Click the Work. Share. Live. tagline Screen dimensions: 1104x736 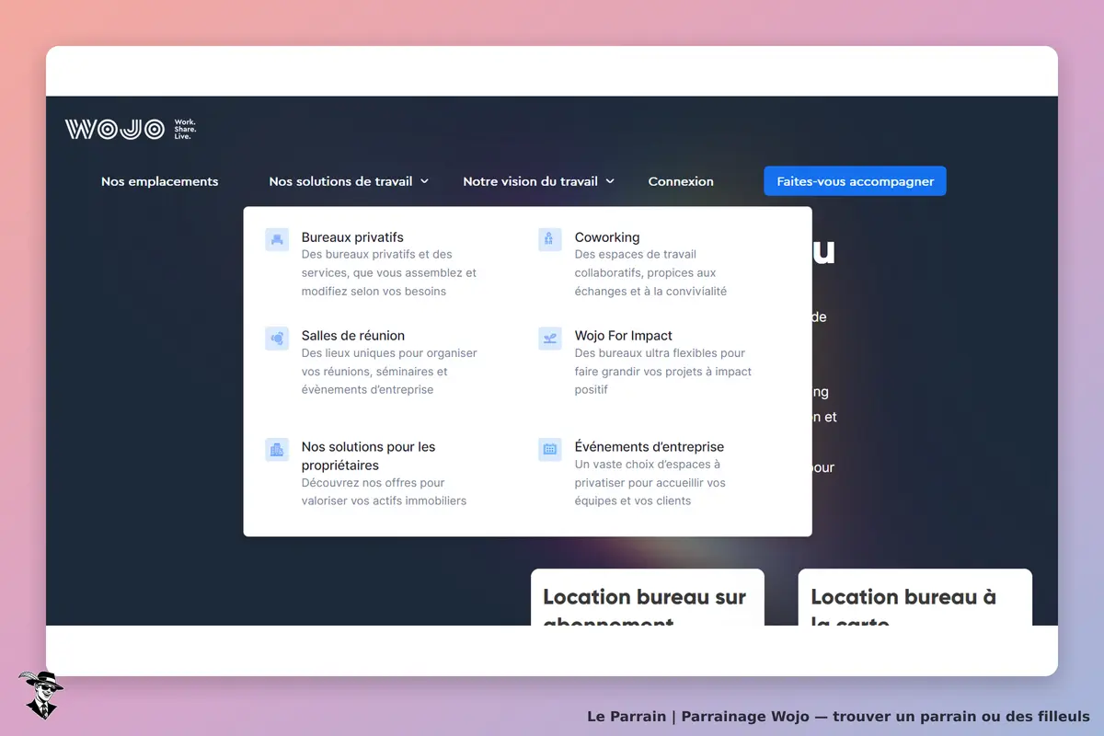(185, 130)
